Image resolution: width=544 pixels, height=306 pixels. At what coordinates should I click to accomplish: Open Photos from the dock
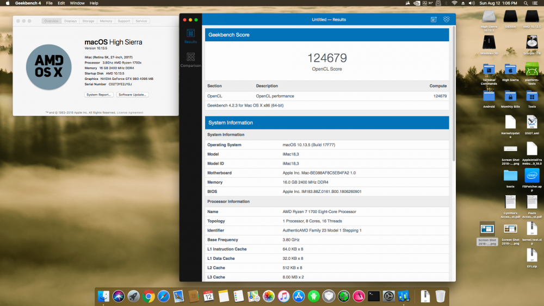(x=269, y=296)
